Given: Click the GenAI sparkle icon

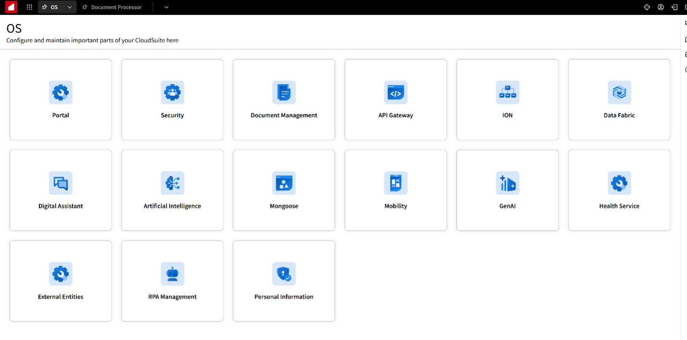Looking at the screenshot, I should point(507,183).
